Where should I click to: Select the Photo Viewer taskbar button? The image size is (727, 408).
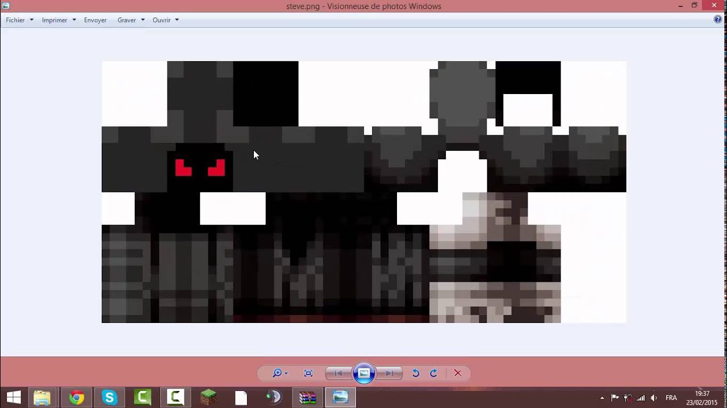tap(340, 398)
